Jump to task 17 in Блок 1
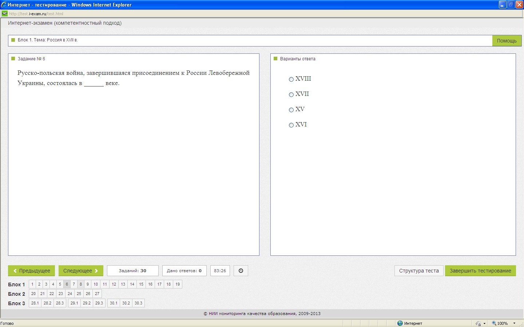This screenshot has height=327, width=524. pyautogui.click(x=159, y=284)
